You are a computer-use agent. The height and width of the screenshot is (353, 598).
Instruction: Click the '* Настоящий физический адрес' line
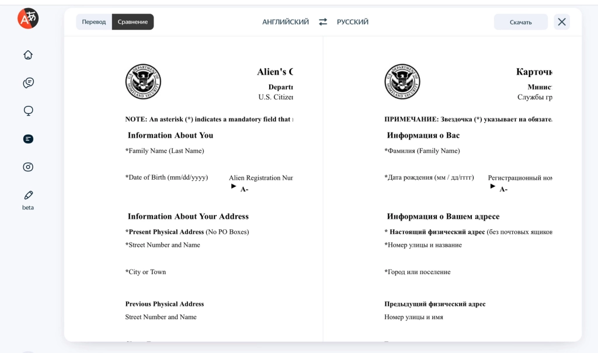point(468,232)
